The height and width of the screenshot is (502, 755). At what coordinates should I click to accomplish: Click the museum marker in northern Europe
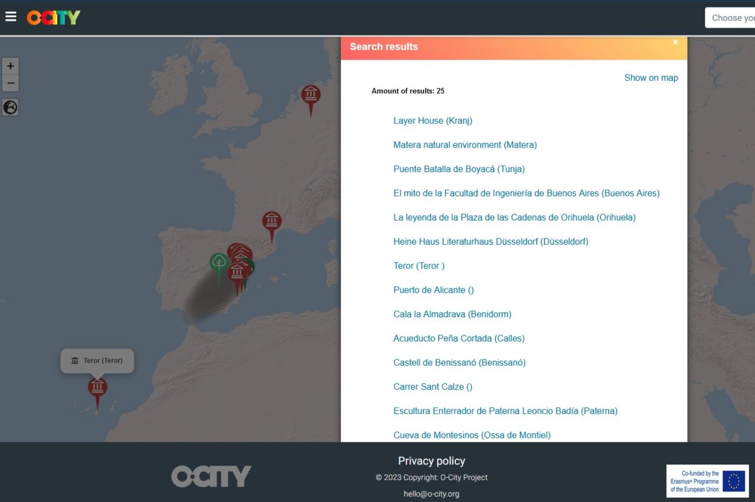click(311, 96)
